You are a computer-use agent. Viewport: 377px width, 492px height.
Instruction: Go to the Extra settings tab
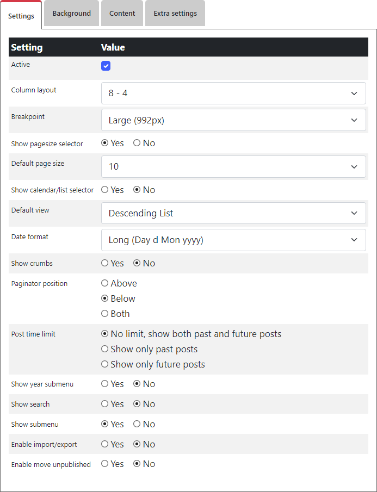(175, 14)
